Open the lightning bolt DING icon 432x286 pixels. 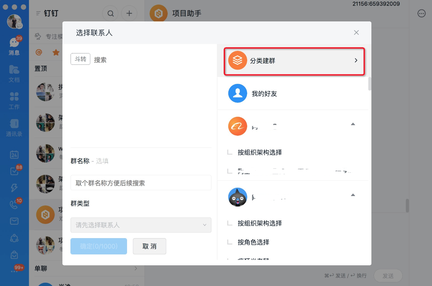pyautogui.click(x=14, y=188)
